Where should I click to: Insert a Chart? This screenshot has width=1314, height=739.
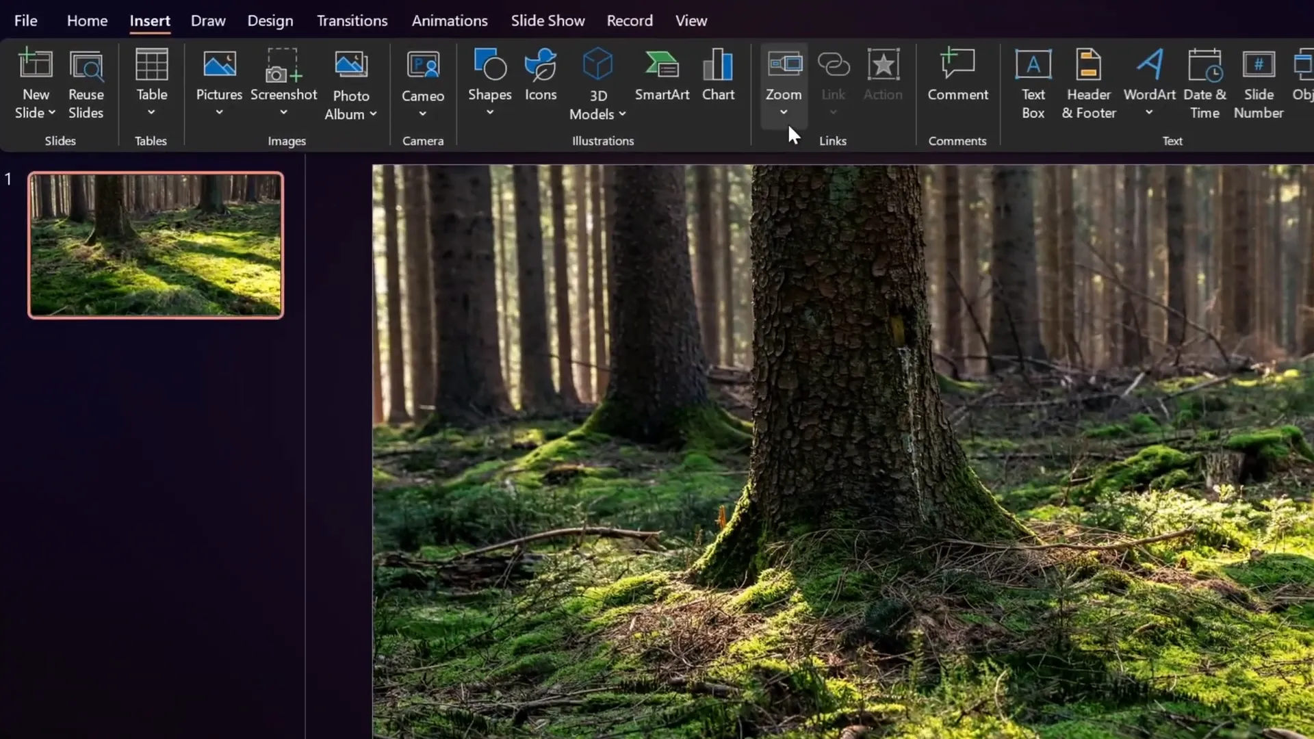pyautogui.click(x=718, y=75)
